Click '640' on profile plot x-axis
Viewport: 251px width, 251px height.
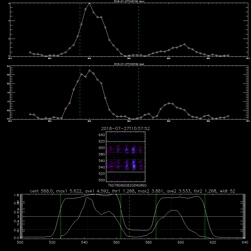tap(245, 242)
